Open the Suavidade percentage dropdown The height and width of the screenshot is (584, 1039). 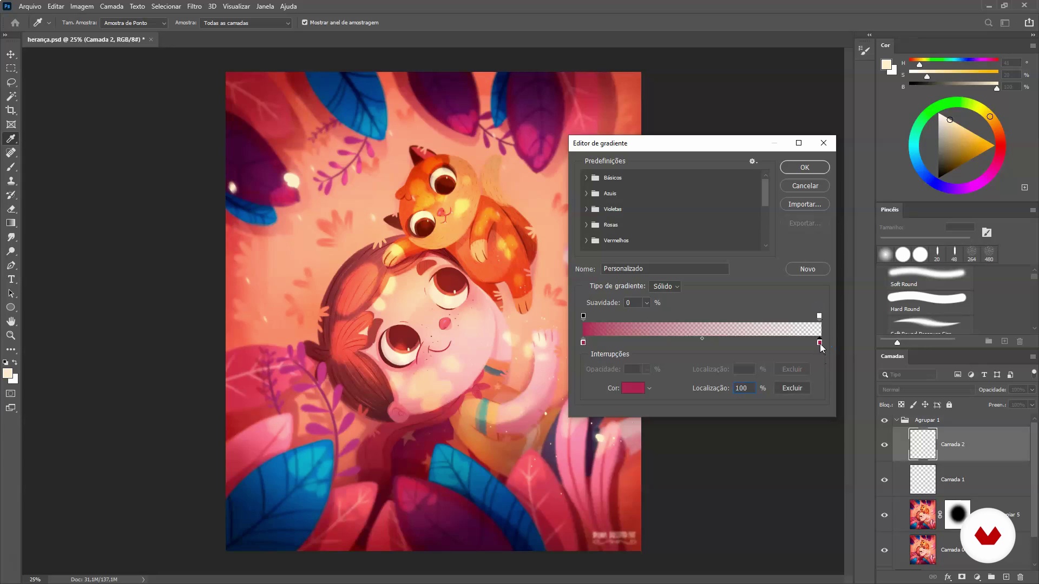tap(646, 303)
